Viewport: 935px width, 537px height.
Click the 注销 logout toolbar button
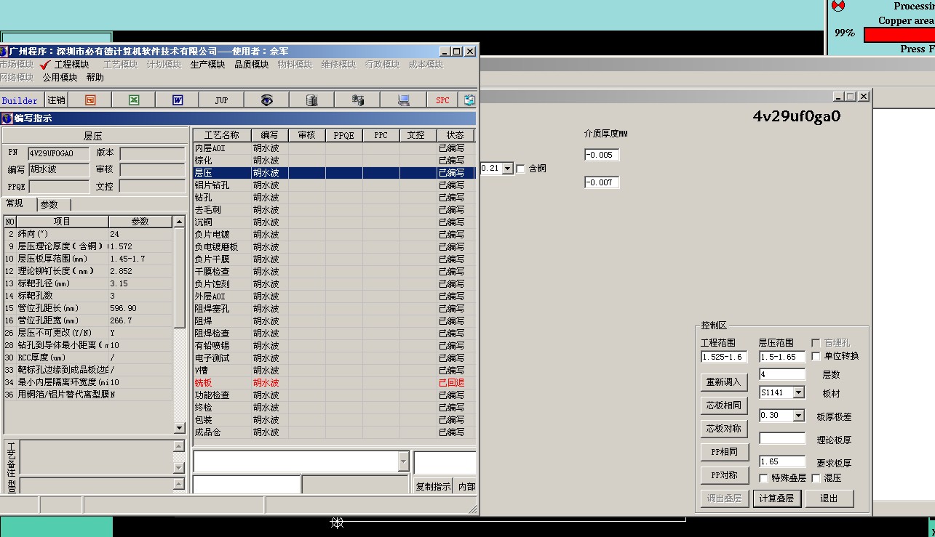(x=55, y=100)
